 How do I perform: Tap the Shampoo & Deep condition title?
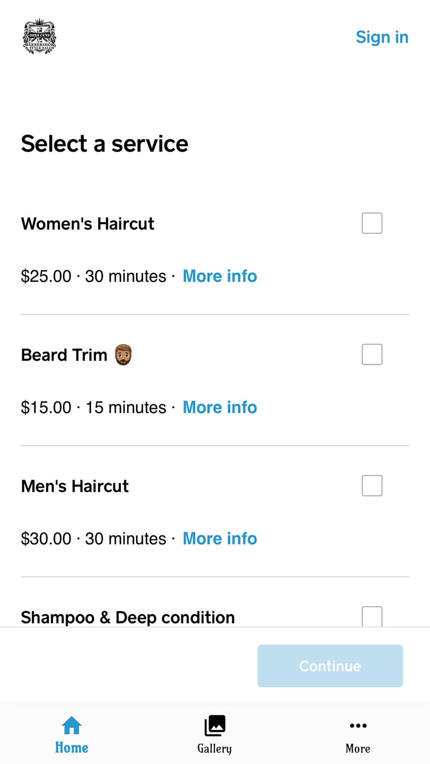click(128, 617)
